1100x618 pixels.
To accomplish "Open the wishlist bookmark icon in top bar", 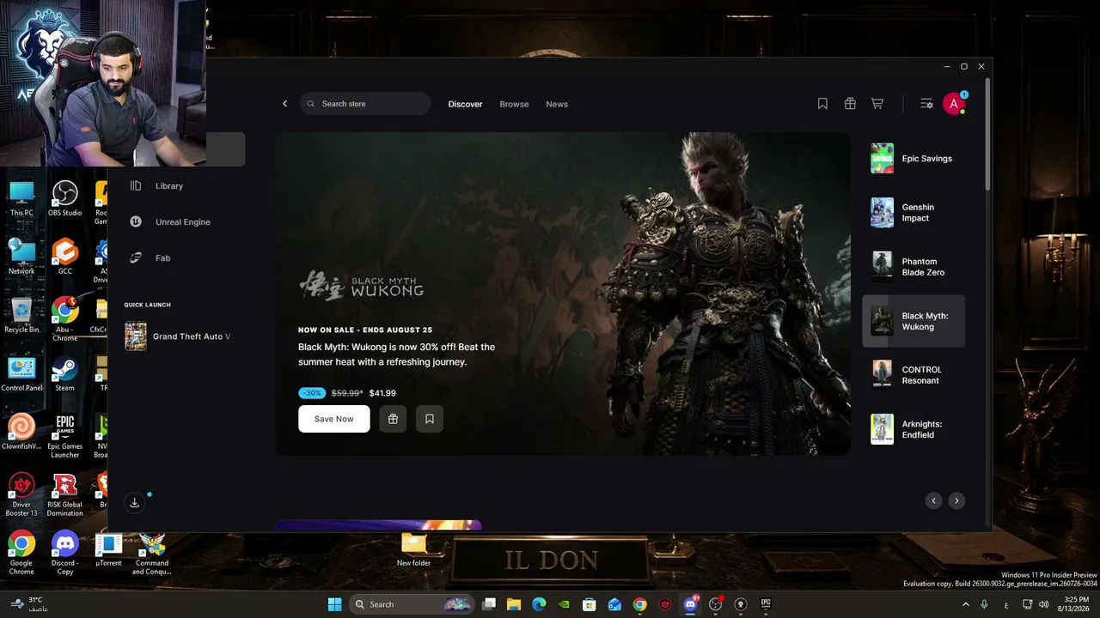I will coord(822,104).
